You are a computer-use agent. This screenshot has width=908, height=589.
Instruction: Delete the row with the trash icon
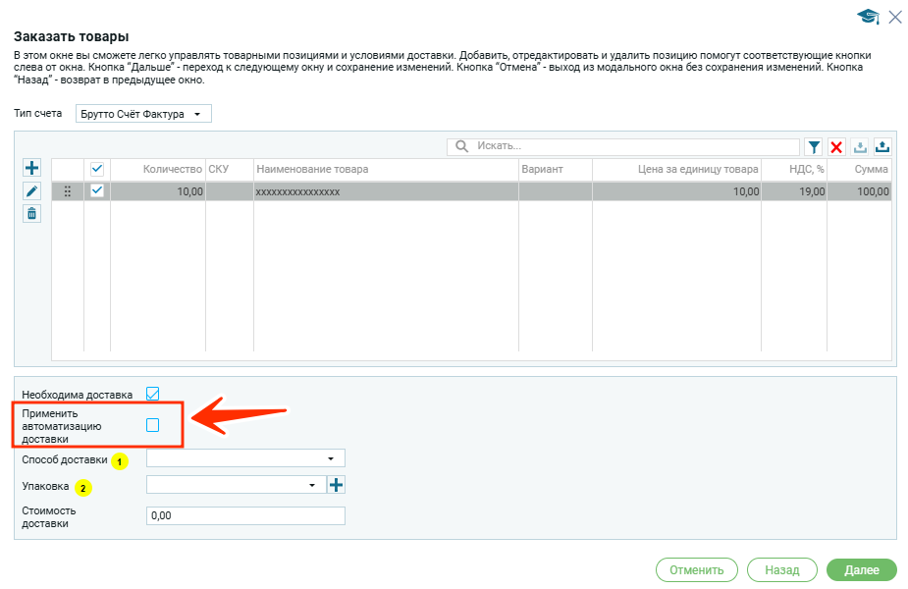coord(31,213)
